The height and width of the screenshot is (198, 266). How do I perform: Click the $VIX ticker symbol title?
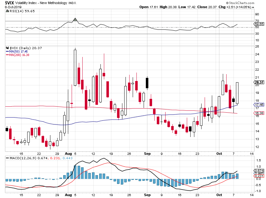(x=9, y=3)
